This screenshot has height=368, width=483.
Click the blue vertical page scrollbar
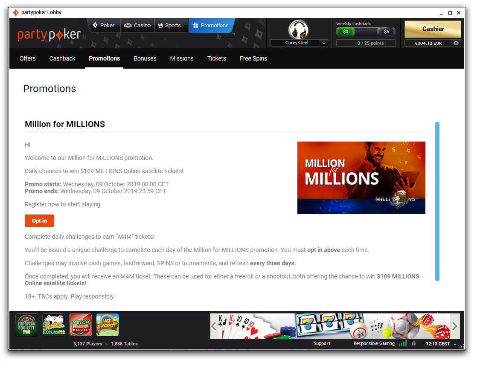437,201
